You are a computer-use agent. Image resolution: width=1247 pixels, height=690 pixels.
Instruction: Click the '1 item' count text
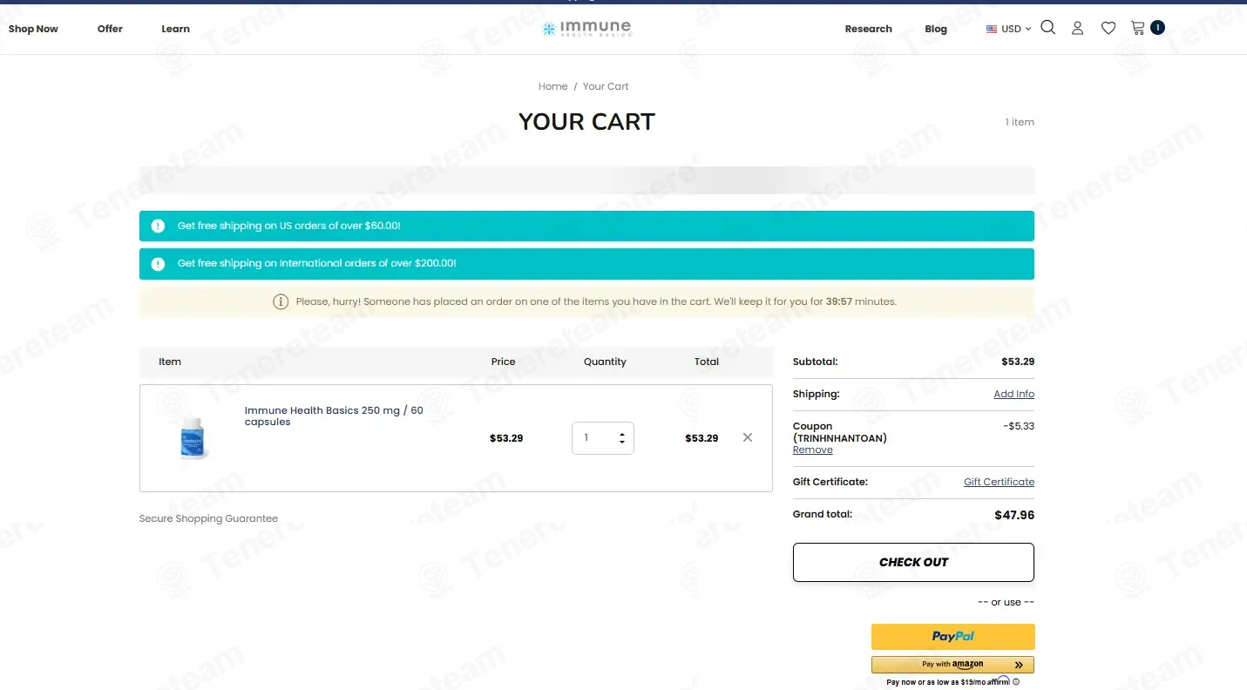pos(1020,122)
